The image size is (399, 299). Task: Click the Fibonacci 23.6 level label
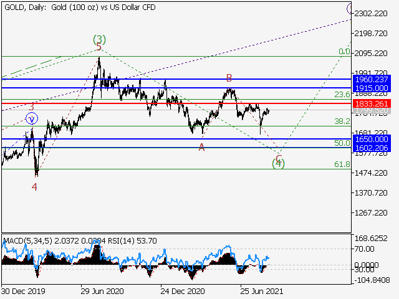point(342,95)
